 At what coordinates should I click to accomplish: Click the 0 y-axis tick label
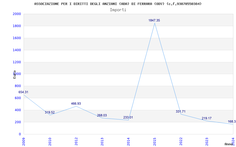coord(20,134)
